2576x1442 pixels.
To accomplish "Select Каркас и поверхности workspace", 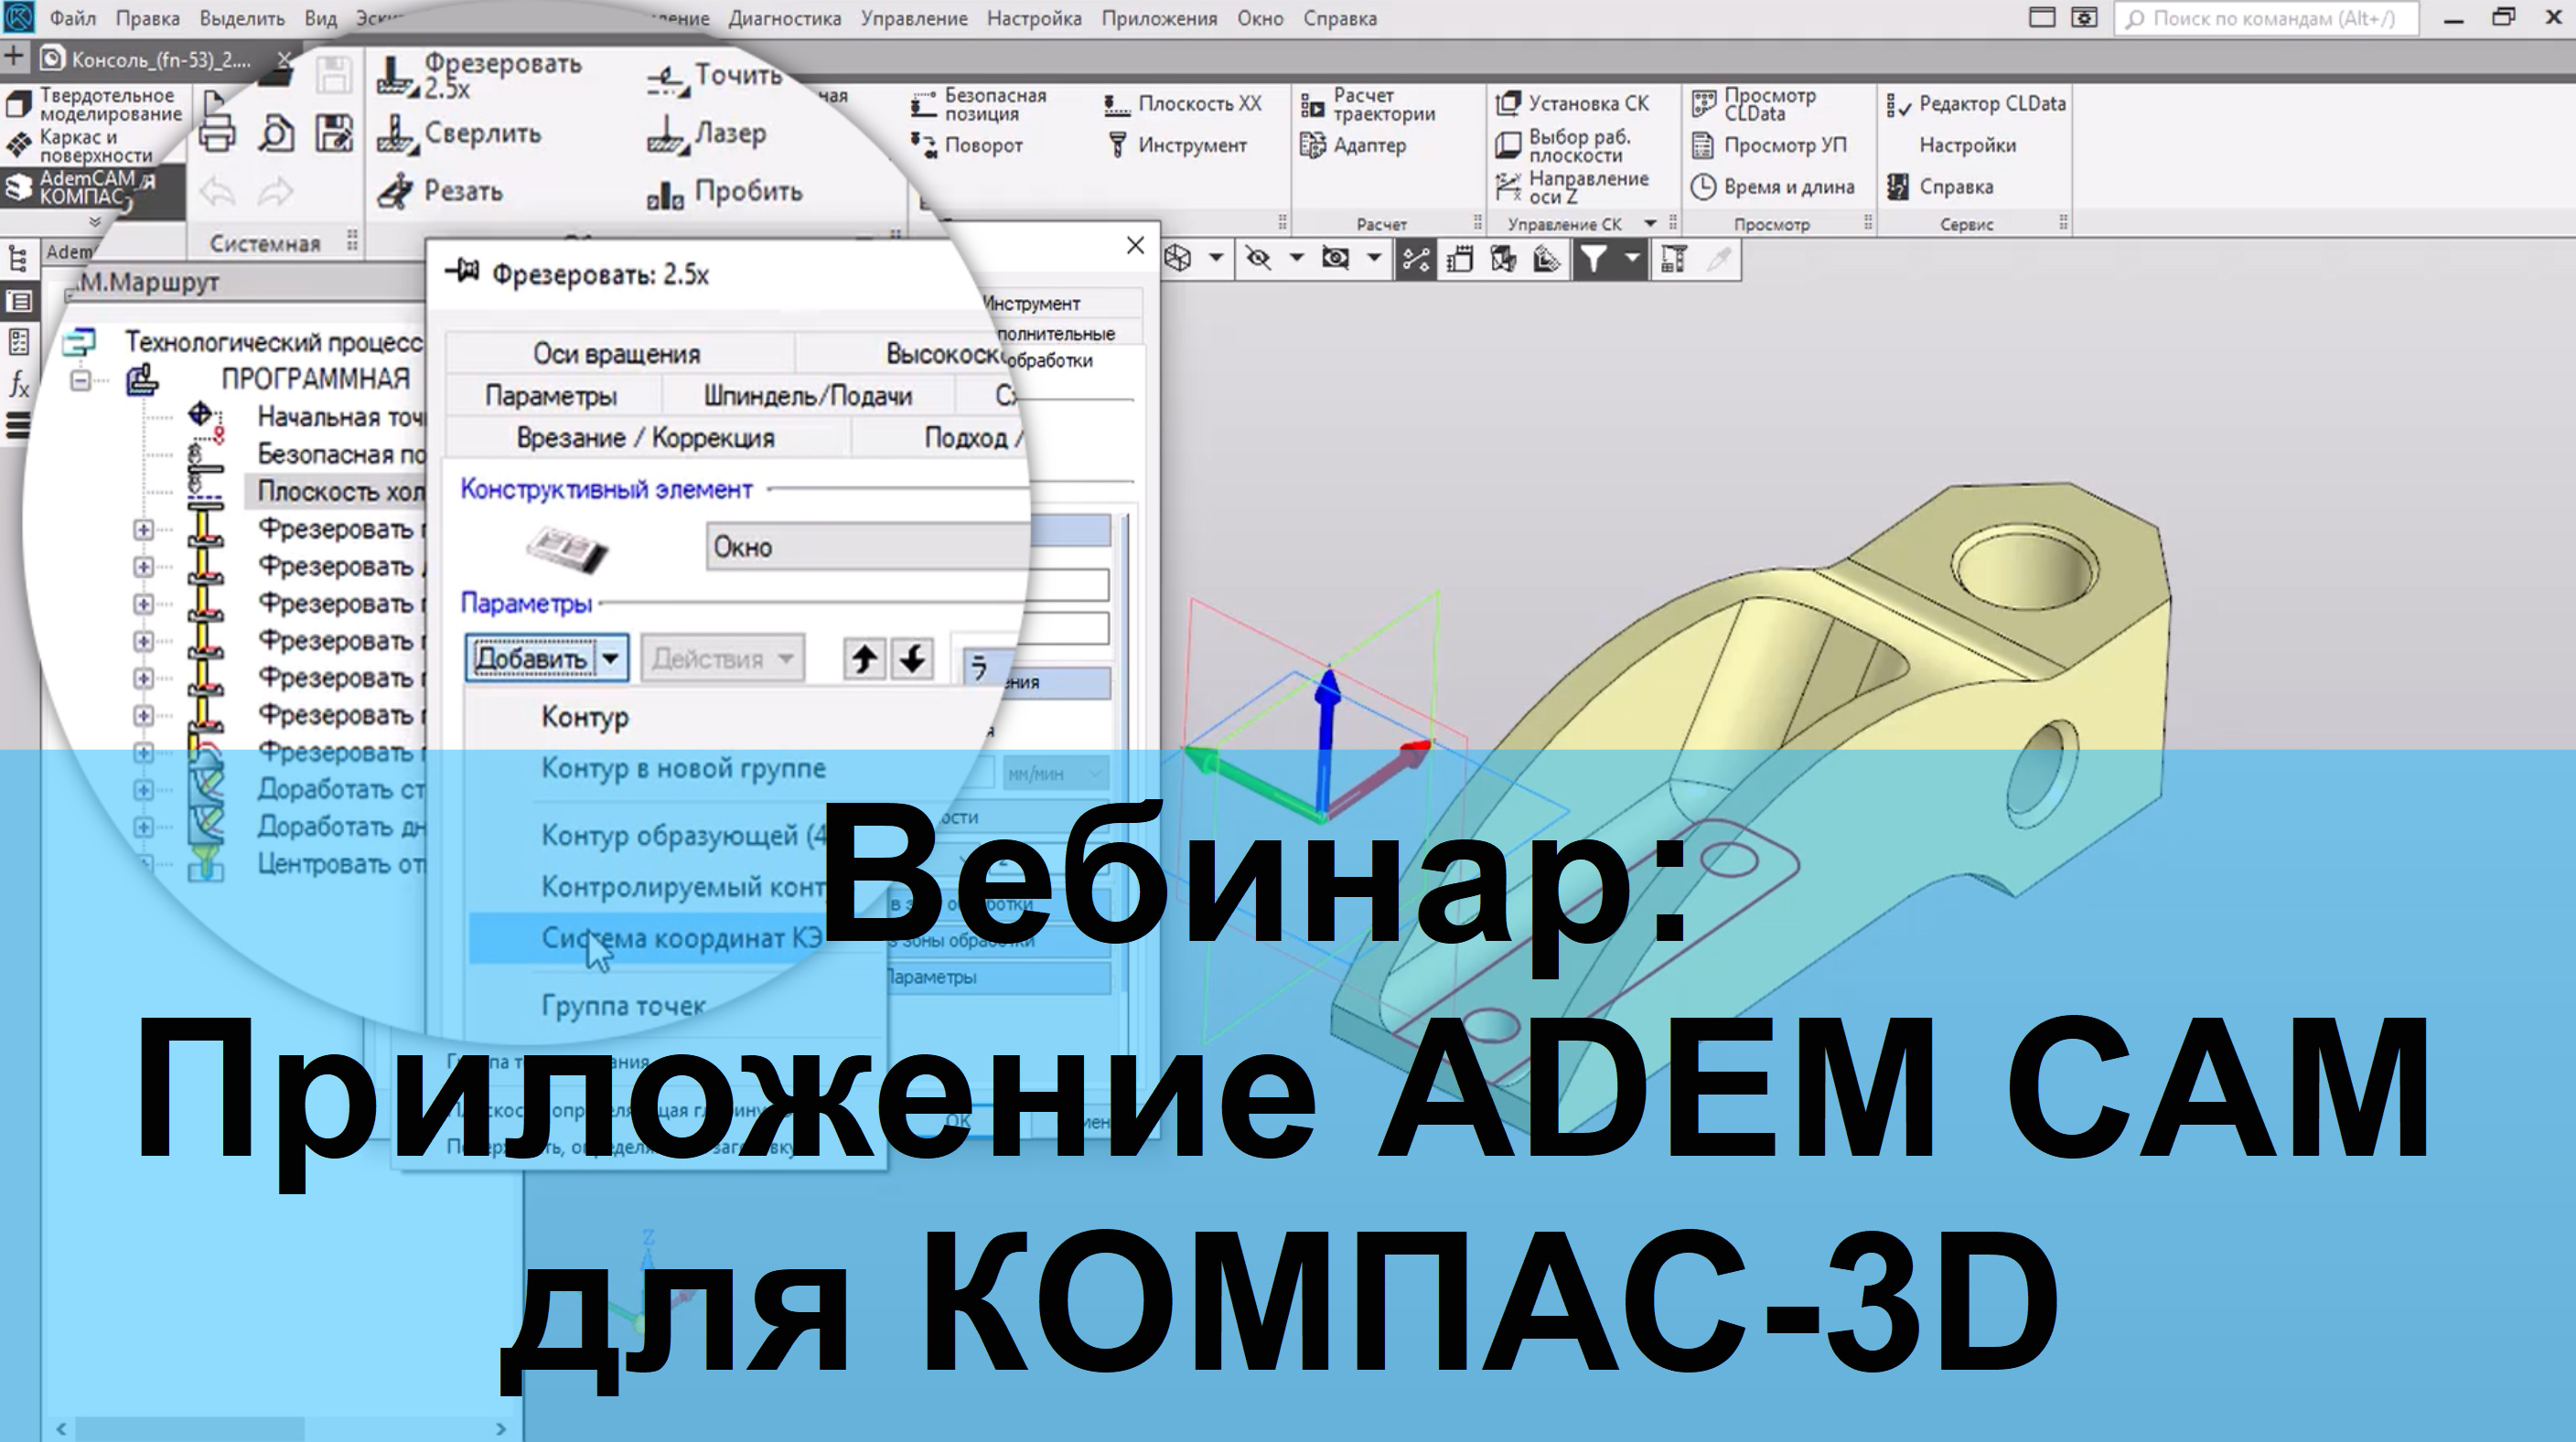I will click(x=79, y=146).
